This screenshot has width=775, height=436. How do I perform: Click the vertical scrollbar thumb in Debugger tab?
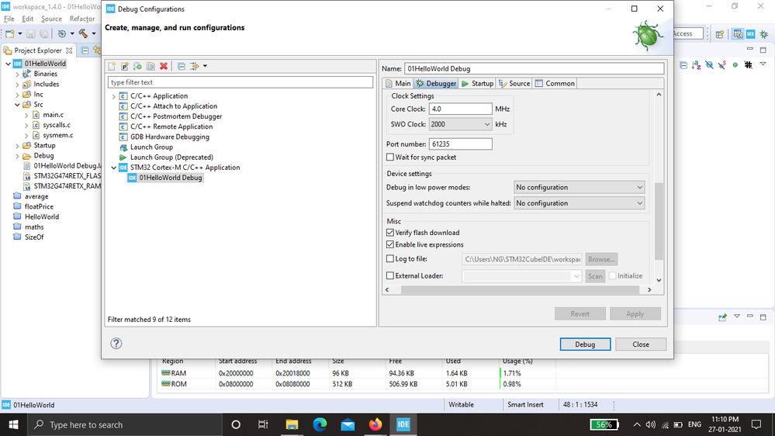click(x=659, y=221)
